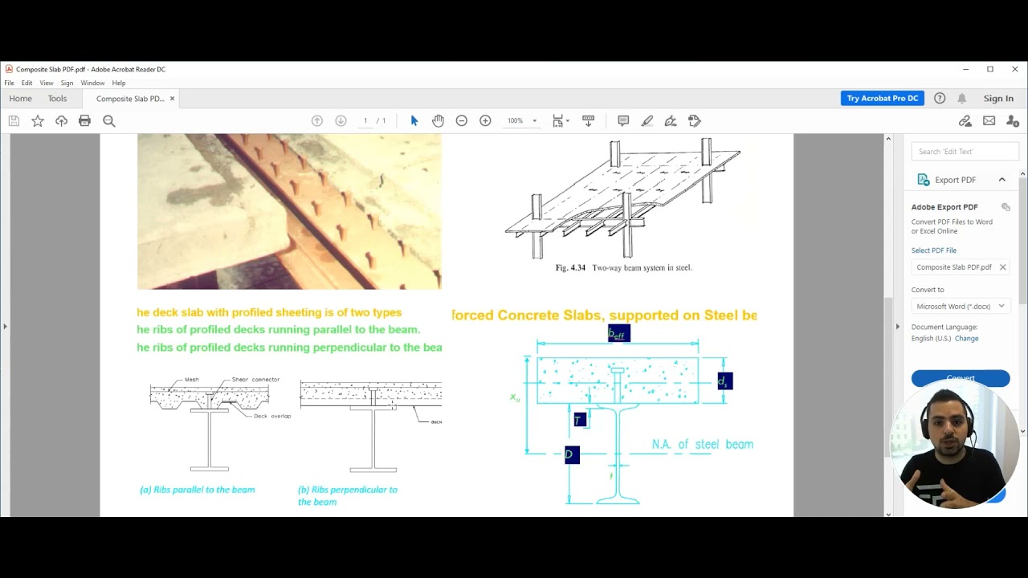Open notifications bell icon
1028x578 pixels.
[x=961, y=98]
